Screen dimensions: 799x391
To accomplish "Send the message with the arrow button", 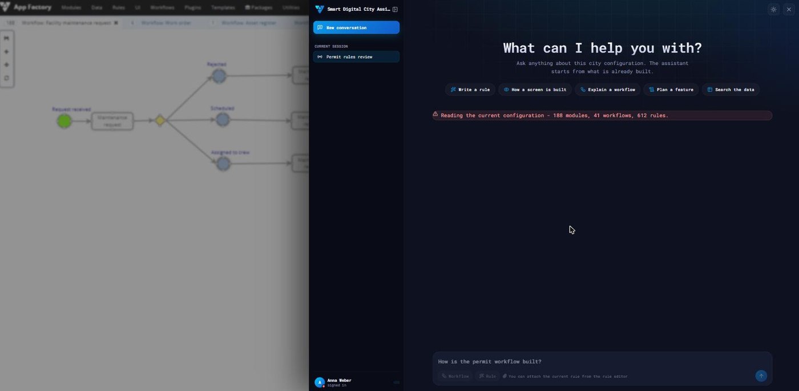I will [x=761, y=376].
